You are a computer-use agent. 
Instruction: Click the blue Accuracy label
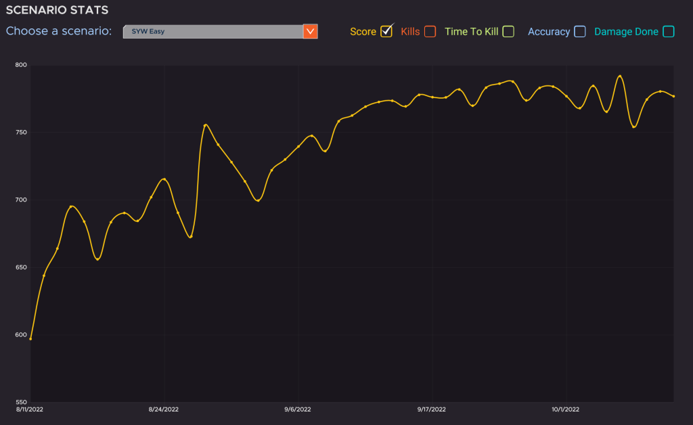tap(548, 32)
